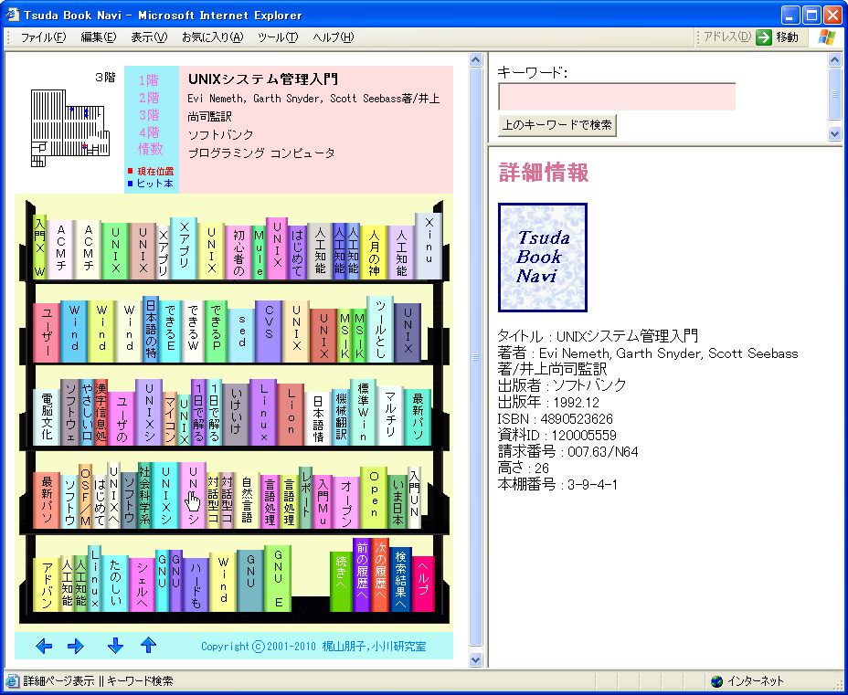848x695 pixels.
Task: Open the 情数 floor link
Action: pyautogui.click(x=151, y=149)
